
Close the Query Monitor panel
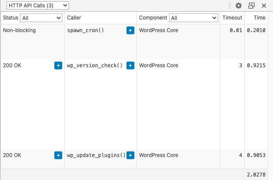pos(264,6)
